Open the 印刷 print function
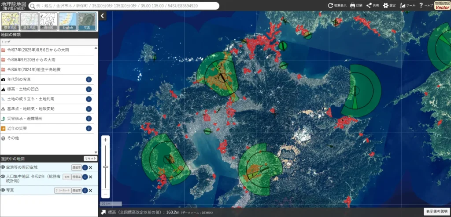 pos(353,6)
